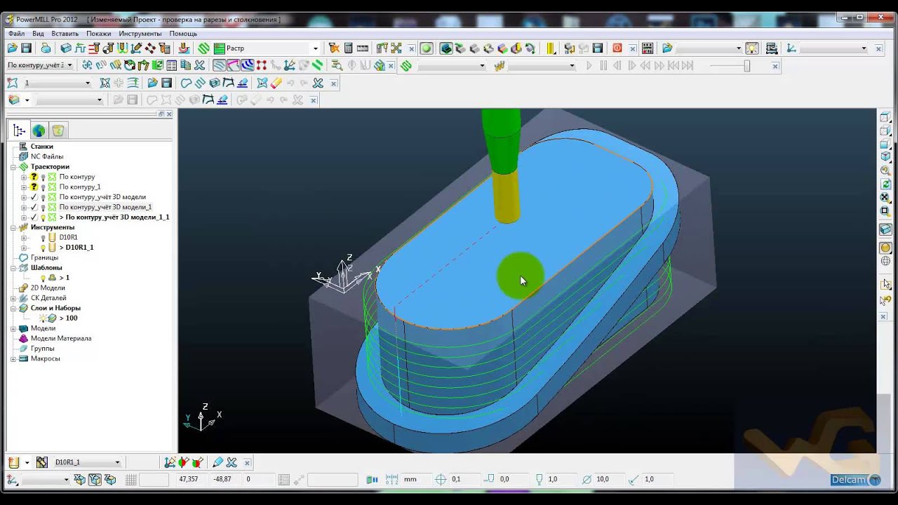This screenshot has height=505, width=898.
Task: Click the workplane axis icon in top toolbar
Action: coord(791,48)
